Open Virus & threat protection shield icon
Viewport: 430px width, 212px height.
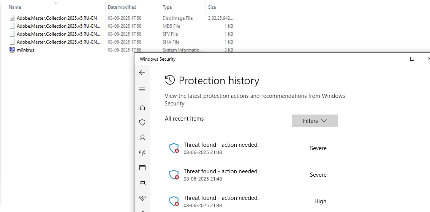[142, 122]
